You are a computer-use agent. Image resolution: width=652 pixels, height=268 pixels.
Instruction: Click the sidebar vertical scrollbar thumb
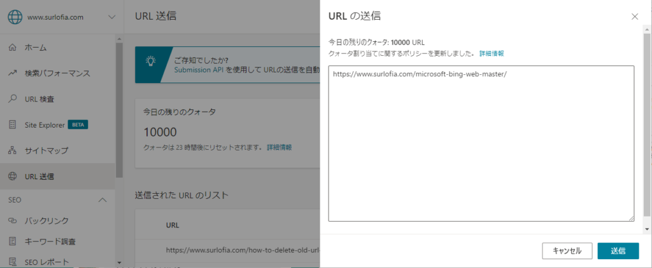coord(119,109)
